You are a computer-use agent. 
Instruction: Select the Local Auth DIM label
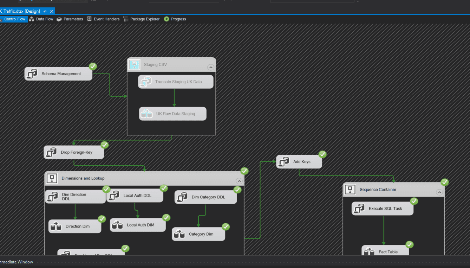click(141, 225)
